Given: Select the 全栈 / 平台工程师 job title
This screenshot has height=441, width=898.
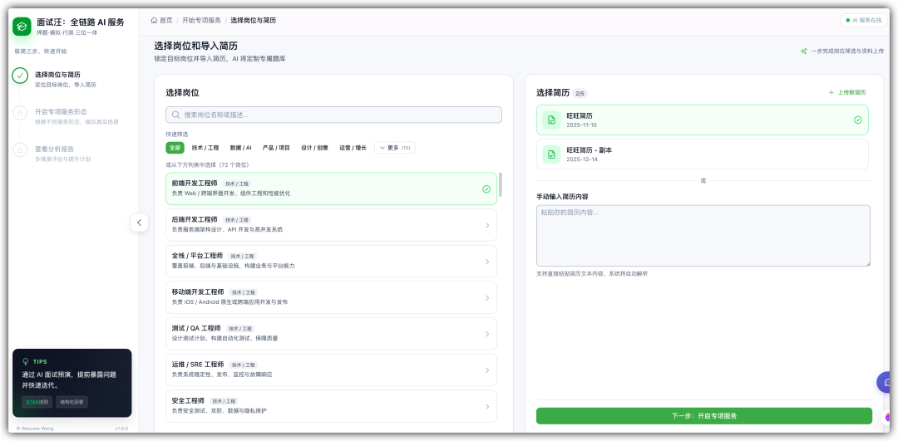Looking at the screenshot, I should (198, 256).
